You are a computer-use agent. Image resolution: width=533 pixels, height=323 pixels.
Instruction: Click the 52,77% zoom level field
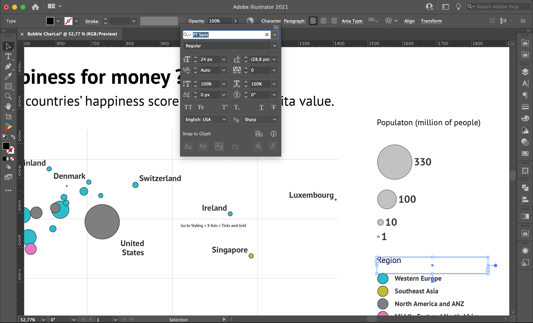[28, 319]
